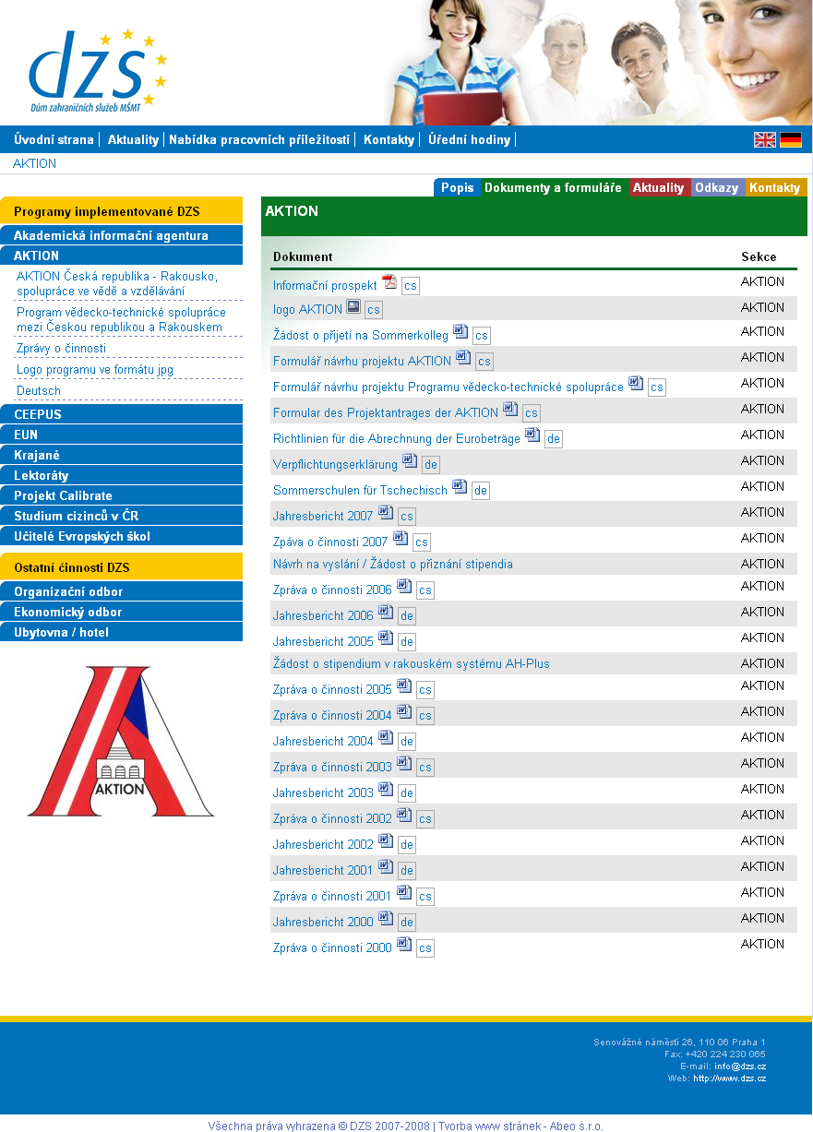Screen dimensions: 813x1132
Task: Go to Nabídka pracovních příležitostí
Action: tap(259, 140)
